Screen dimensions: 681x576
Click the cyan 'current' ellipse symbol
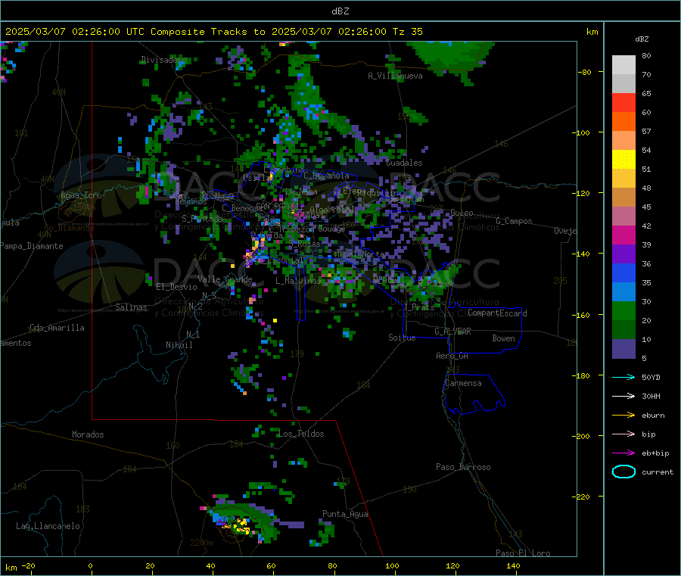pyautogui.click(x=623, y=472)
